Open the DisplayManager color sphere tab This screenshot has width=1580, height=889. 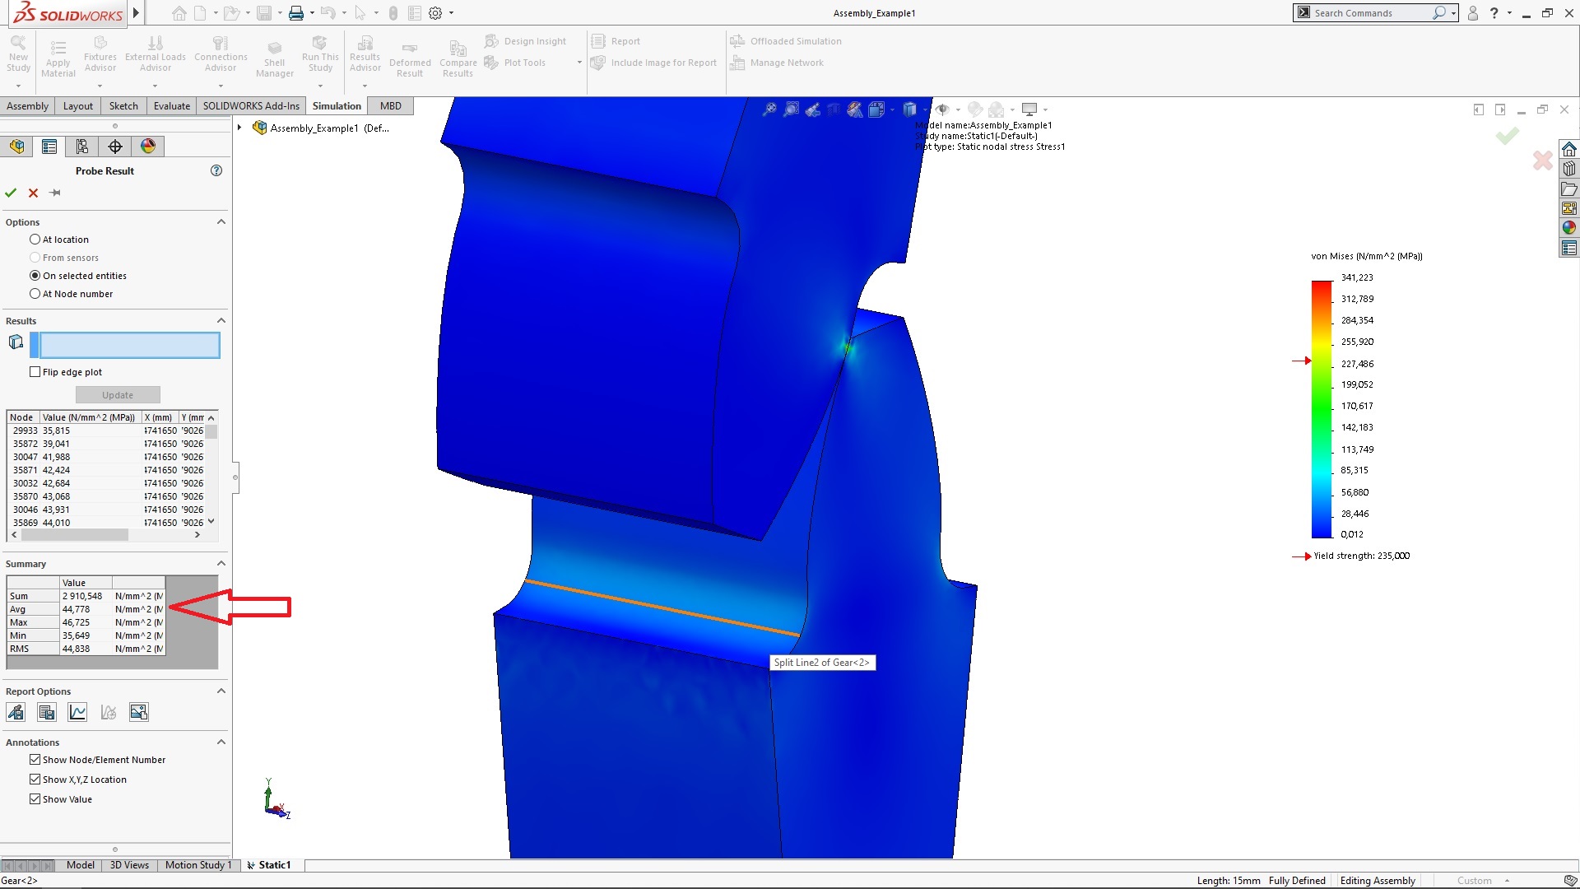coord(148,147)
